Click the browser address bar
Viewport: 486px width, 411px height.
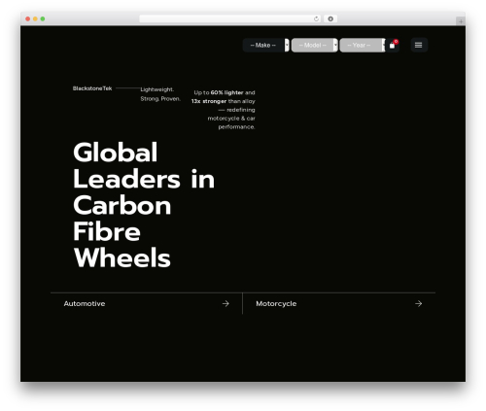point(230,18)
